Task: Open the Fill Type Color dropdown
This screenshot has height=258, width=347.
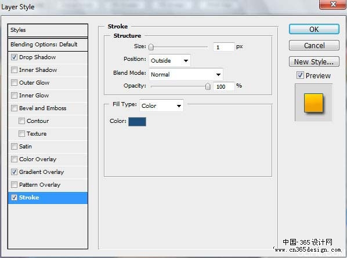Action: pos(161,106)
